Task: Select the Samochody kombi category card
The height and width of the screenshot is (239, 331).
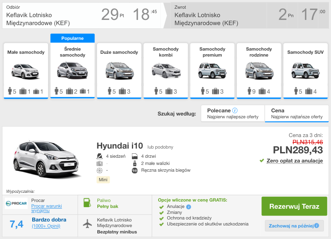Action: click(x=166, y=71)
